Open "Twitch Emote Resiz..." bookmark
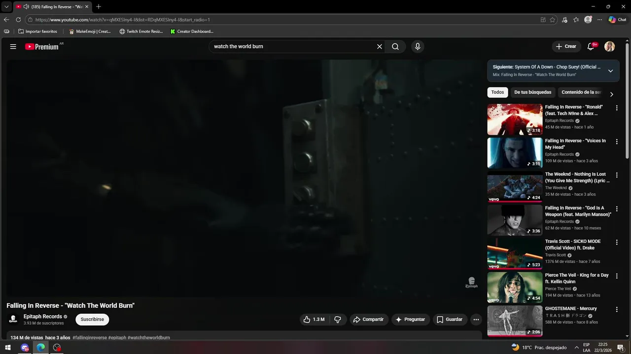The height and width of the screenshot is (354, 631). (141, 31)
